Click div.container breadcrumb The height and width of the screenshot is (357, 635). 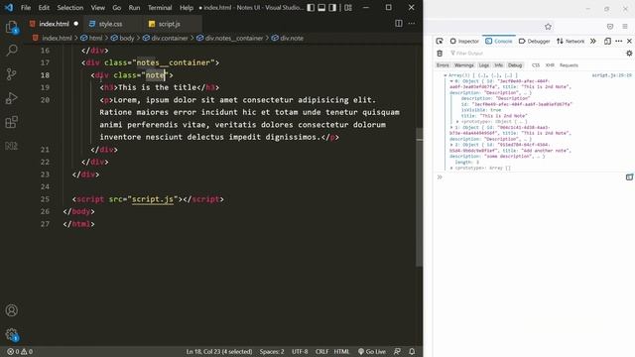(170, 38)
